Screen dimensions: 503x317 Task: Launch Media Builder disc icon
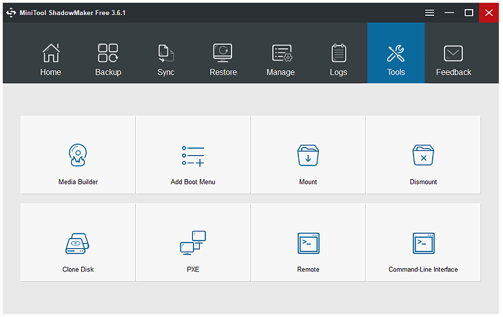78,155
